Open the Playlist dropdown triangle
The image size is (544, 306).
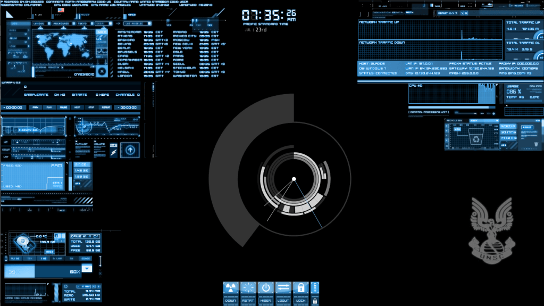pos(77,142)
